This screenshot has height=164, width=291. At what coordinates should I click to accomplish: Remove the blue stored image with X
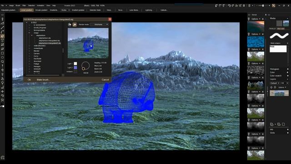[263, 34]
